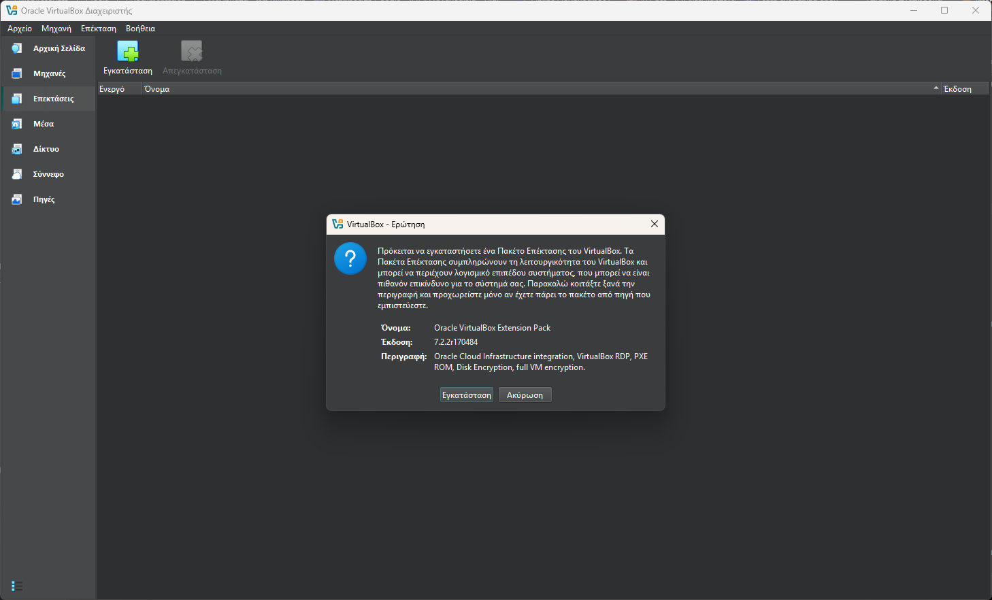
Task: Close the Oracle VirtualBox Διαχειριστής window
Action: pyautogui.click(x=976, y=10)
